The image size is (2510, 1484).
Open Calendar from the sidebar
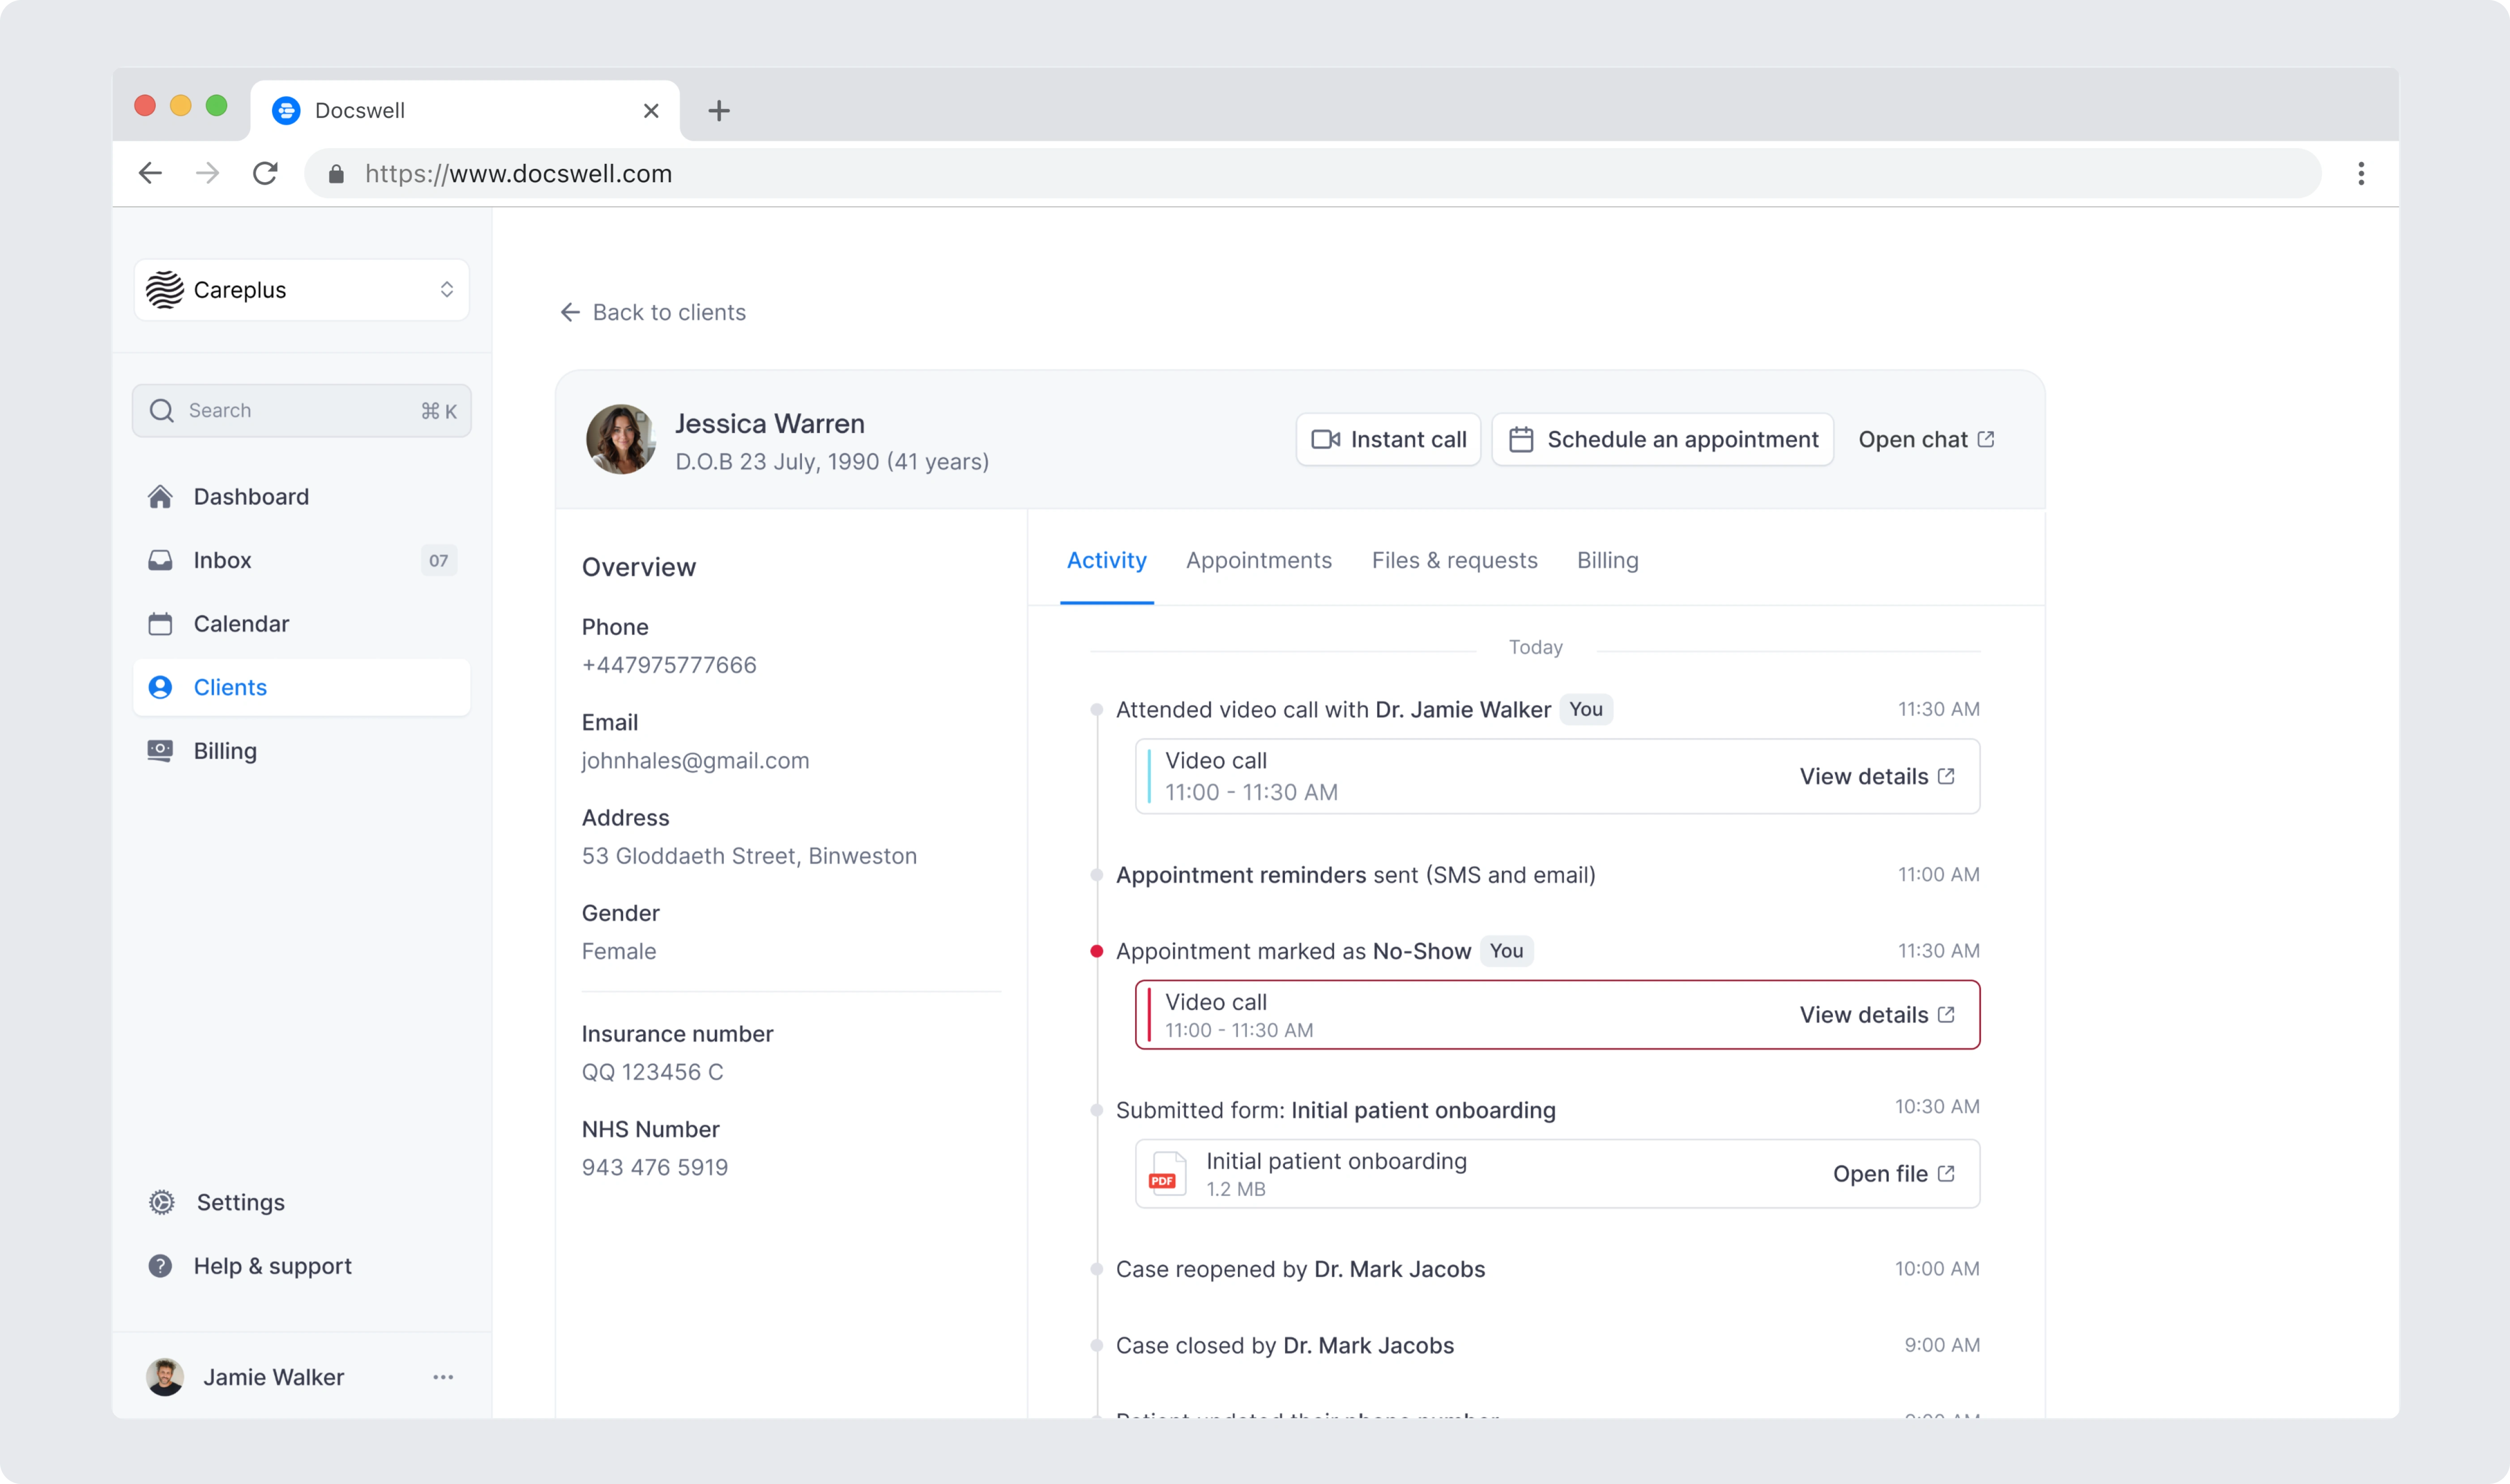(240, 624)
